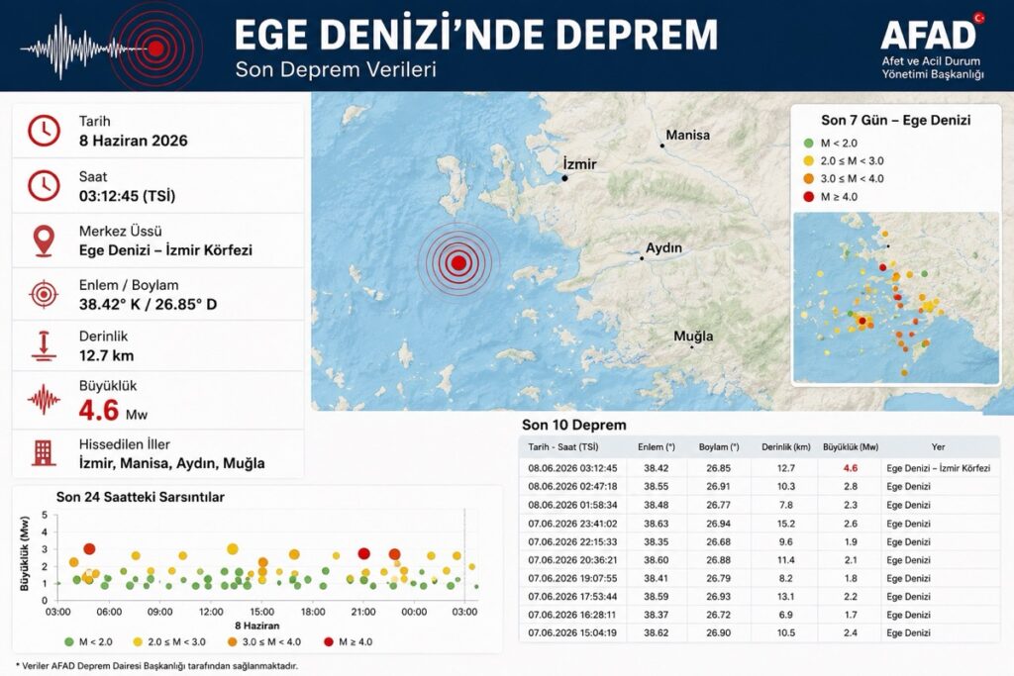1014x676 pixels.
Task: Select the 08.06.2026 02:47:18 table row
Action: pyautogui.click(x=760, y=486)
